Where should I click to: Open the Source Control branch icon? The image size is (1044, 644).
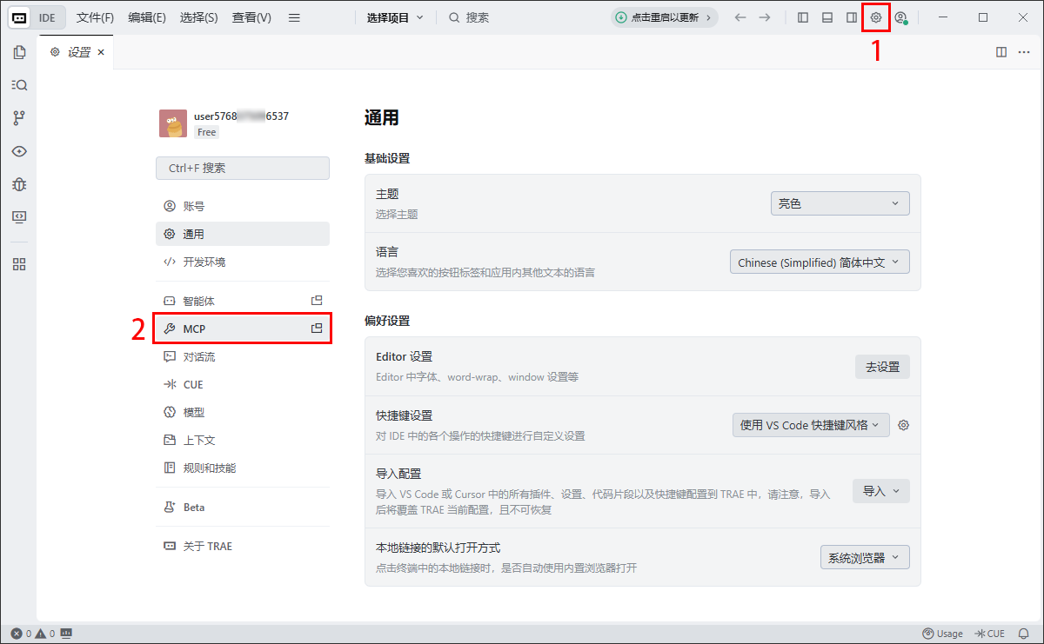[18, 118]
